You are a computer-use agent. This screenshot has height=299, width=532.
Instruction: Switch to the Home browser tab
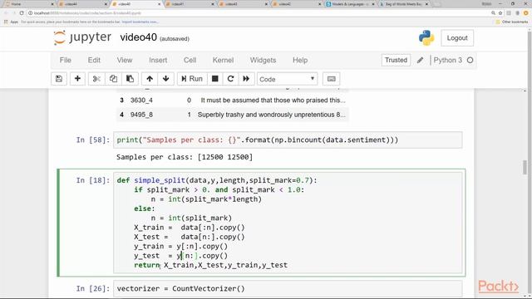coord(29,4)
